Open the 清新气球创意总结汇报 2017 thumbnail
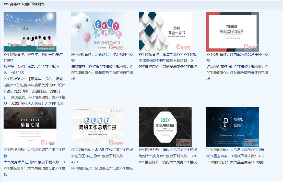This screenshot has height=182, width=283. click(98, 32)
